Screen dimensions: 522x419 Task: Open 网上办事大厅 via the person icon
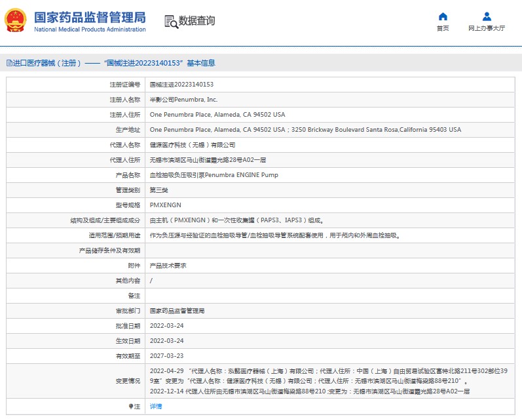pos(487,16)
